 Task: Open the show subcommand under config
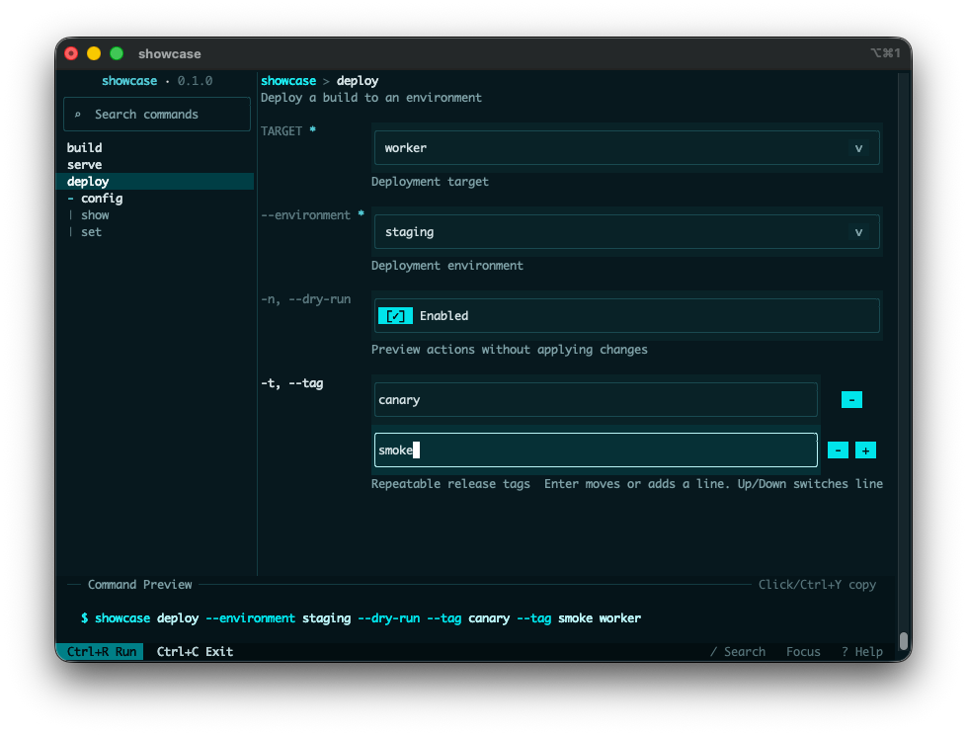point(95,215)
